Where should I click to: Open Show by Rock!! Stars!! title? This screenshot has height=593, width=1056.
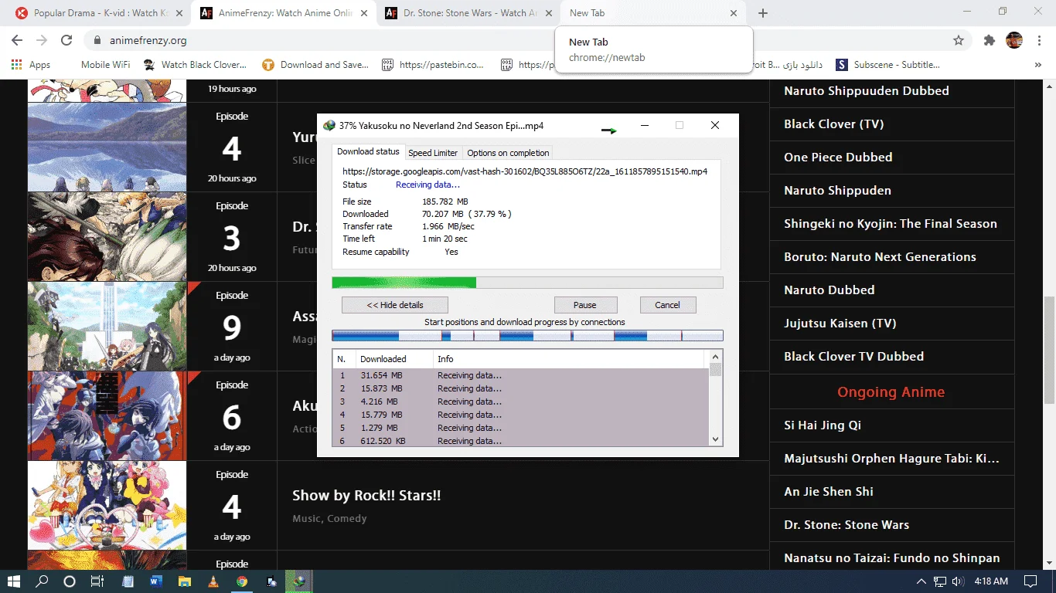tap(366, 496)
